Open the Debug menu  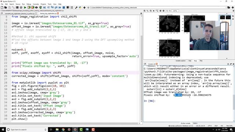29,4
